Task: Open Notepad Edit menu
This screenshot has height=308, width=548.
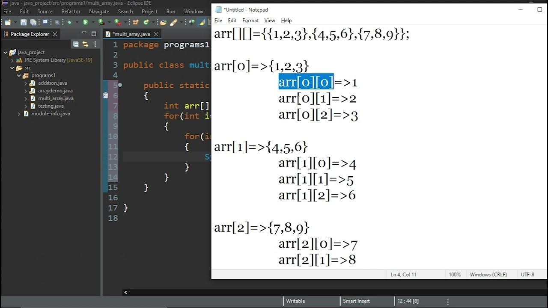Action: coord(232,21)
